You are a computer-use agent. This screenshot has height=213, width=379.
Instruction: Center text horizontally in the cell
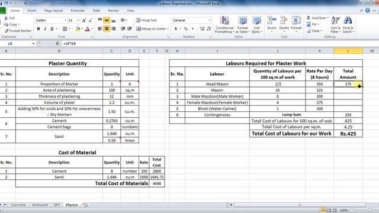[107, 29]
